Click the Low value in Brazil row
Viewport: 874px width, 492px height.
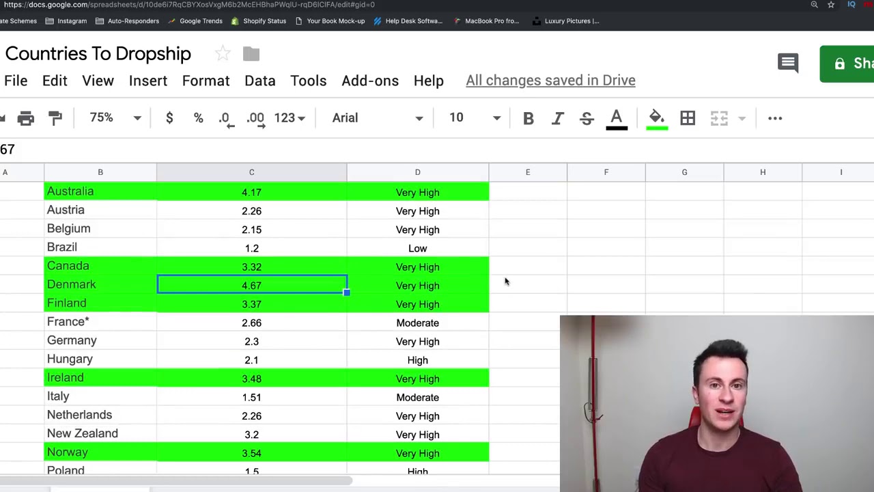click(417, 248)
